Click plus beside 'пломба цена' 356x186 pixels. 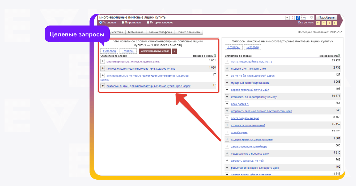(227, 132)
